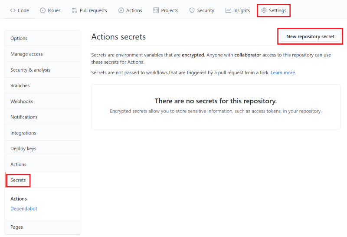Click the bold word 'encrypted'

tap(193, 55)
